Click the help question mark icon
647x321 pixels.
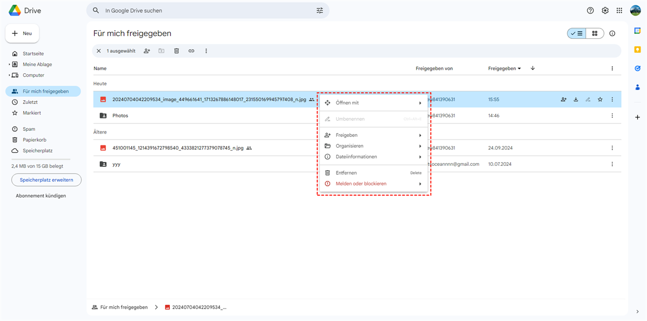[590, 11]
